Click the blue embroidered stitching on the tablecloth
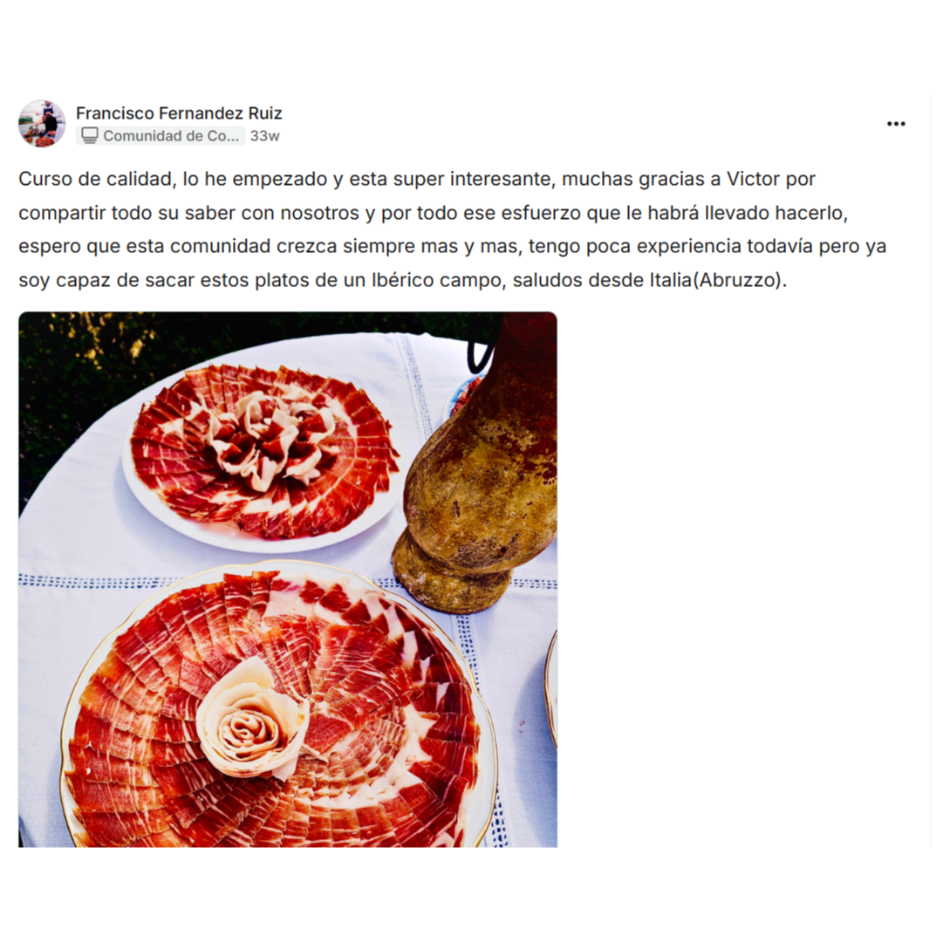This screenshot has width=943, height=943. pyautogui.click(x=96, y=582)
